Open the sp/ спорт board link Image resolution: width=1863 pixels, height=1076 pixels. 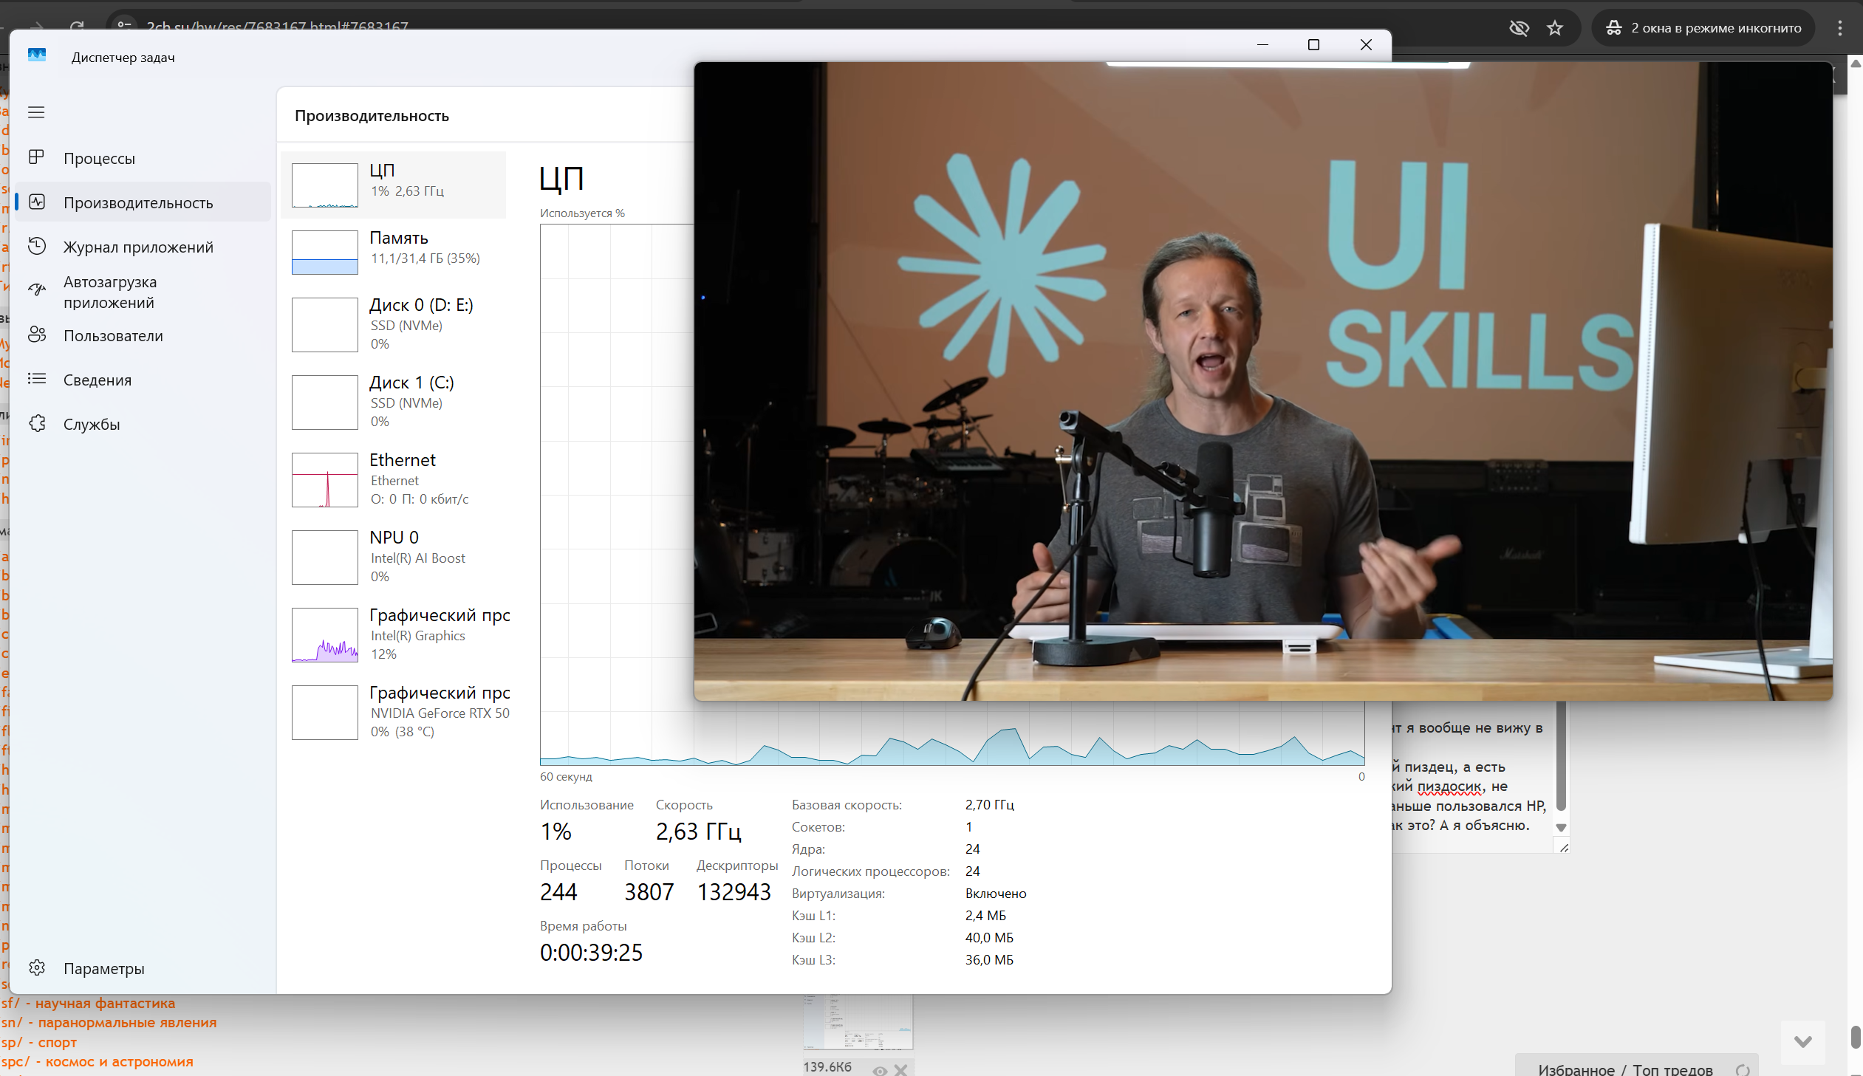point(39,1042)
